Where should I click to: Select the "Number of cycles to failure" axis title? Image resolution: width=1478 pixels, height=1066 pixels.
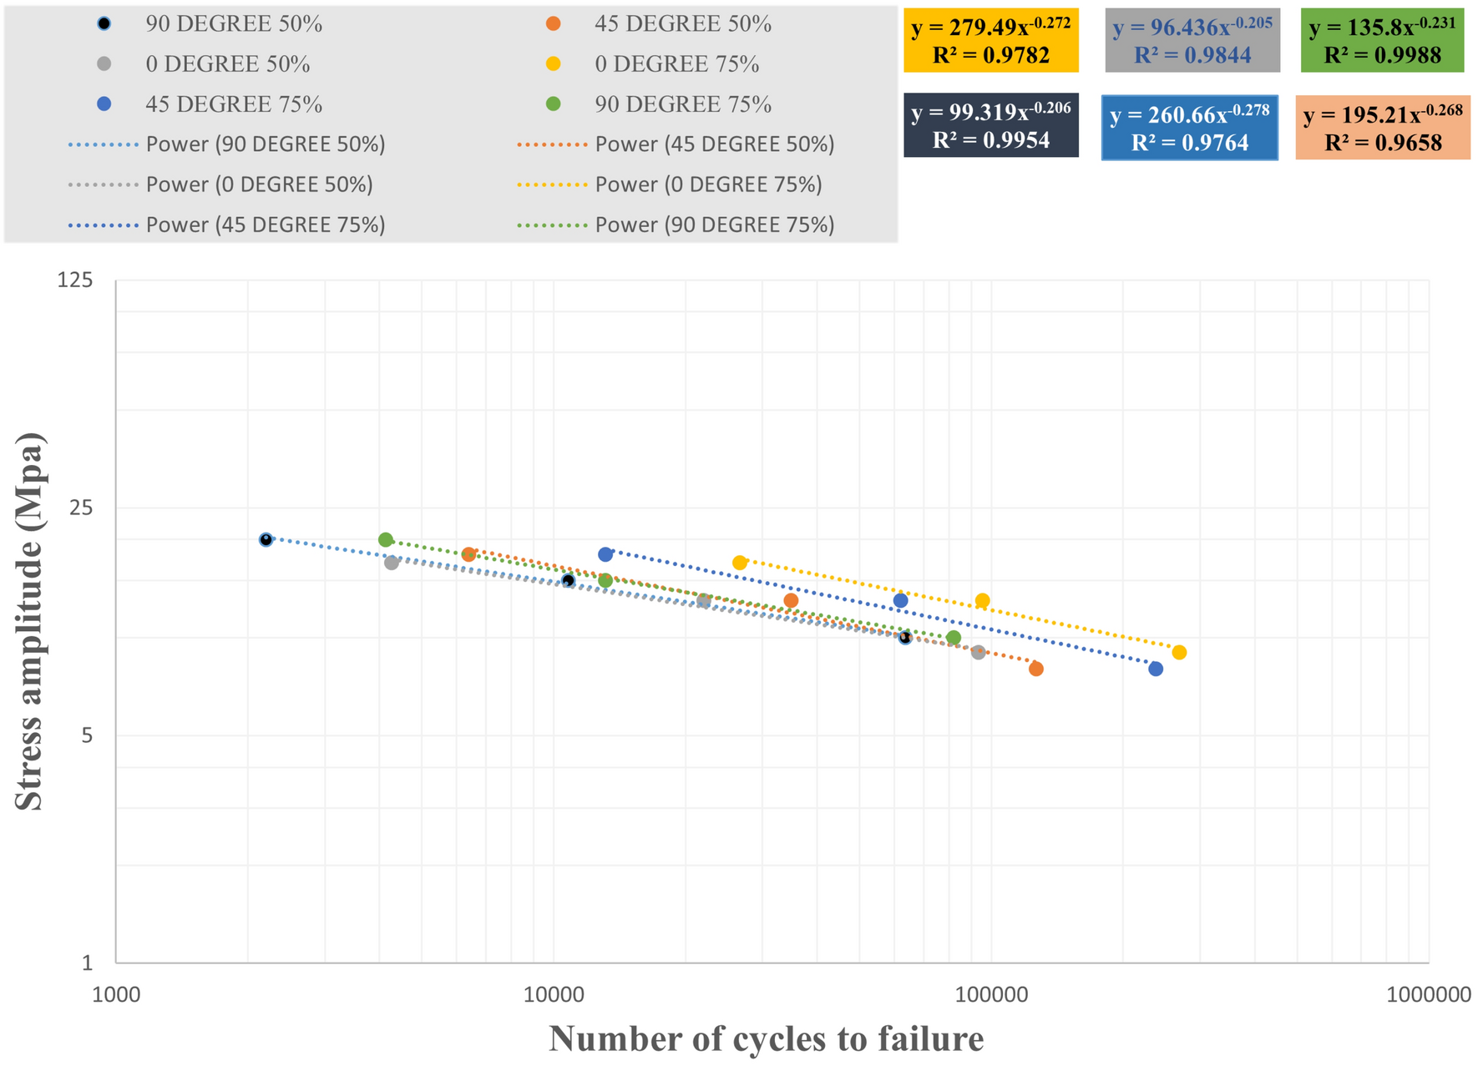pyautogui.click(x=766, y=1039)
